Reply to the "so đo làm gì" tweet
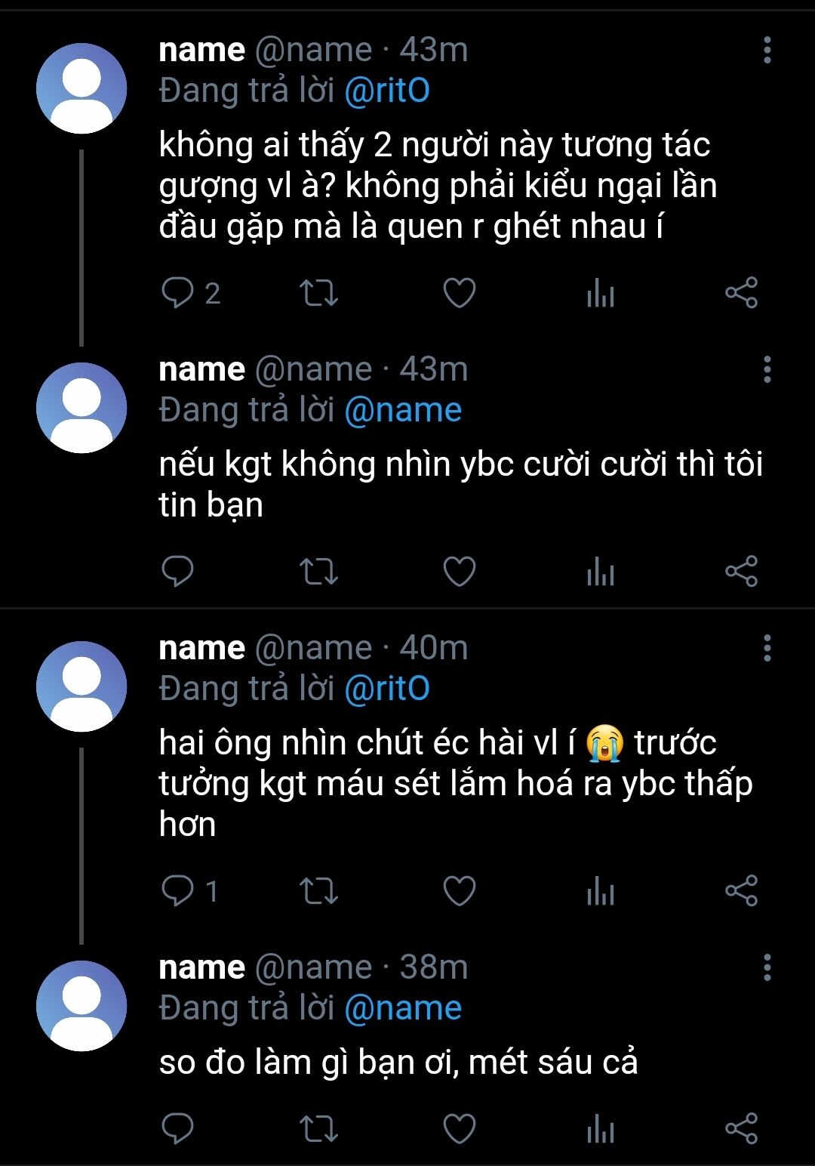 pos(178,1129)
